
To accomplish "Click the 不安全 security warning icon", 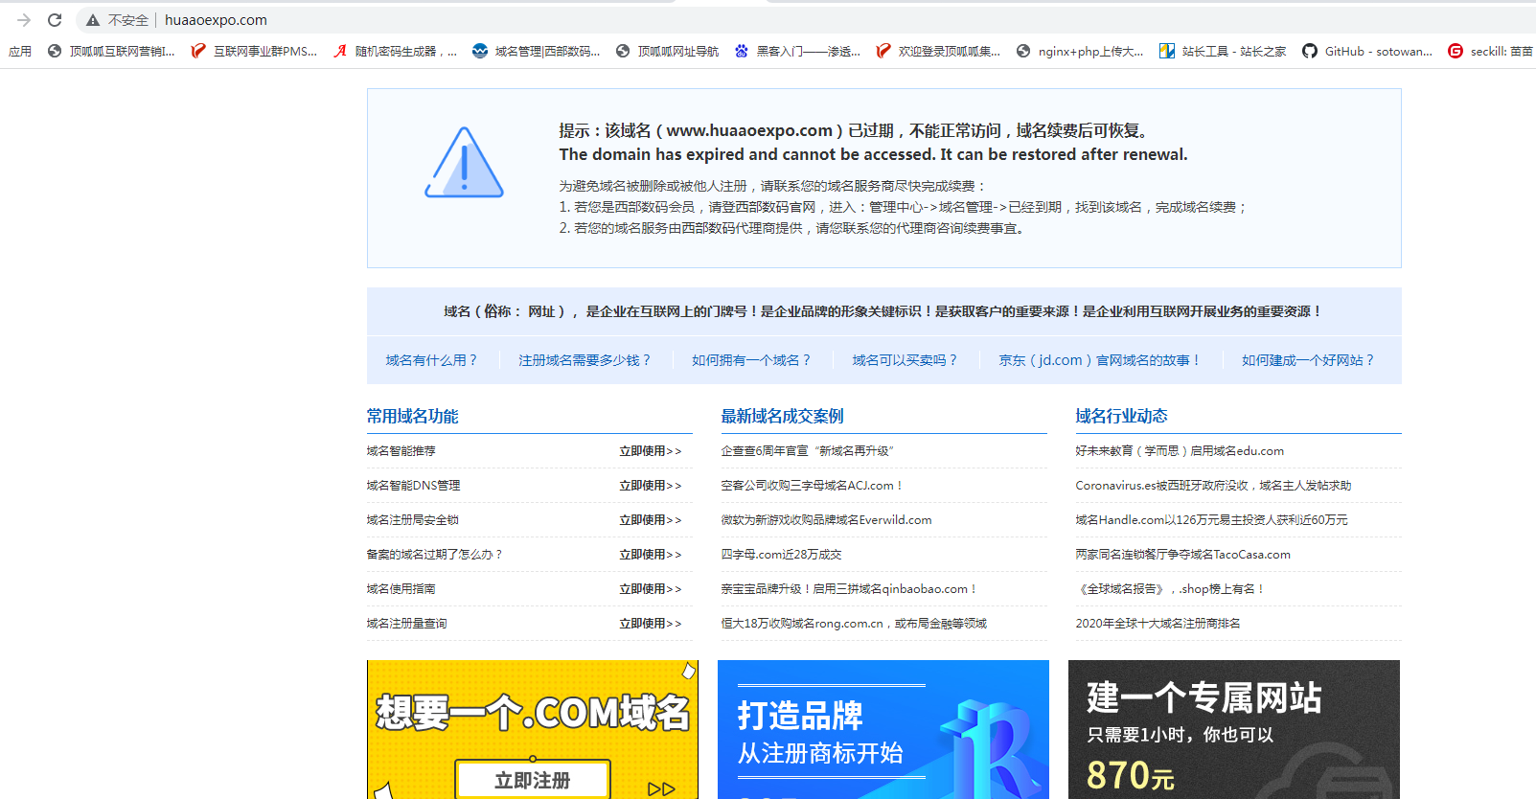I will [x=93, y=20].
